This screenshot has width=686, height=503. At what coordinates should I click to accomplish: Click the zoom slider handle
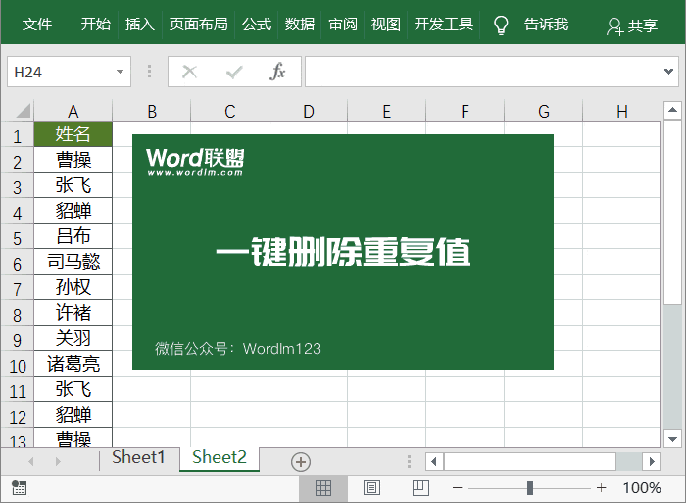(530, 487)
